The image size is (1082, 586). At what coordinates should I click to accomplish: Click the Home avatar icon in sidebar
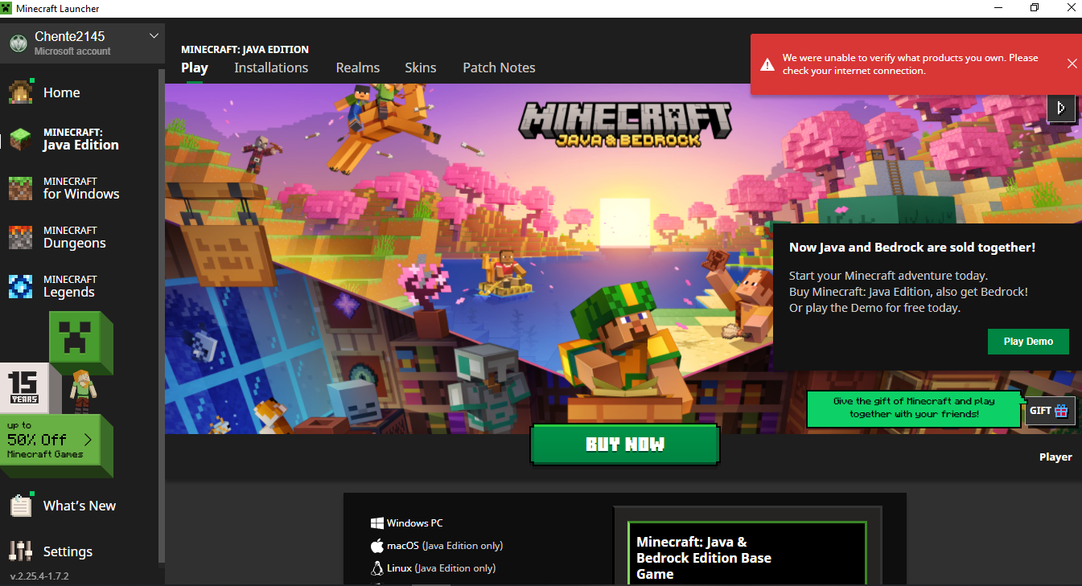20,92
